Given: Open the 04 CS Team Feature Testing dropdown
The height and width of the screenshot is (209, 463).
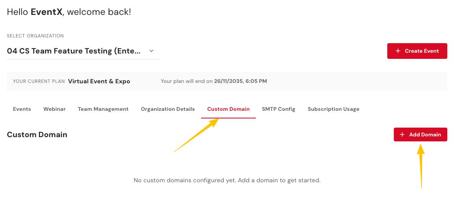Looking at the screenshot, I should pyautogui.click(x=74, y=51).
